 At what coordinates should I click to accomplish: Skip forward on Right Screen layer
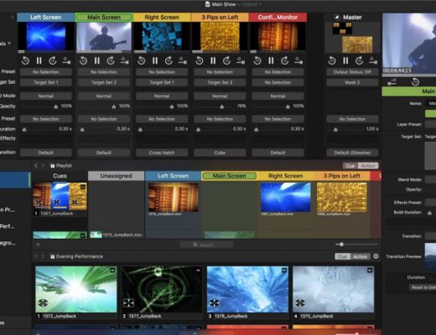coord(169,60)
